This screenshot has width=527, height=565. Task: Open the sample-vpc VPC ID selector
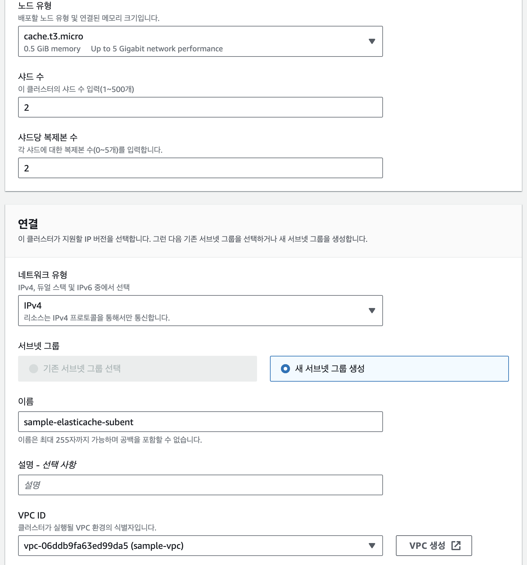click(x=194, y=546)
